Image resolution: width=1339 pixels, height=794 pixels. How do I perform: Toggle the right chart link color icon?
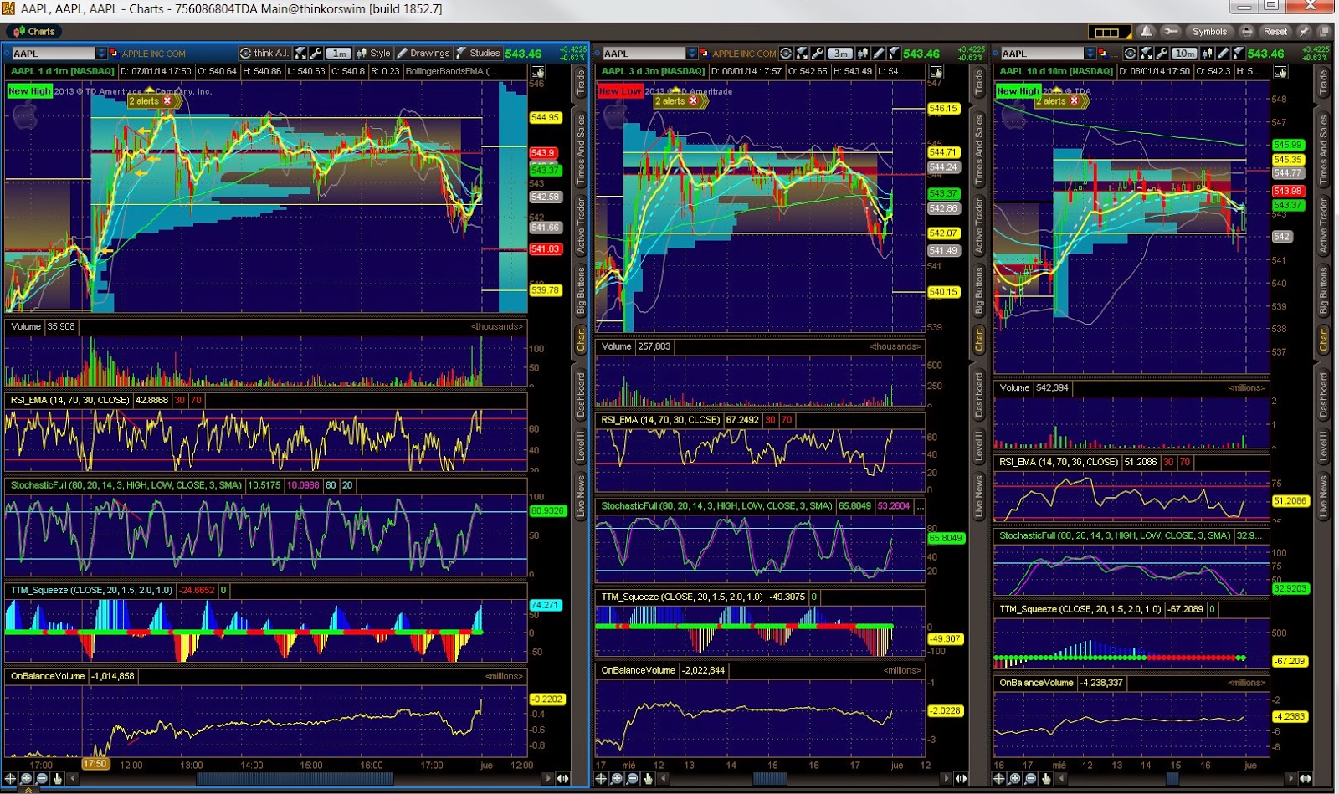pyautogui.click(x=1102, y=54)
